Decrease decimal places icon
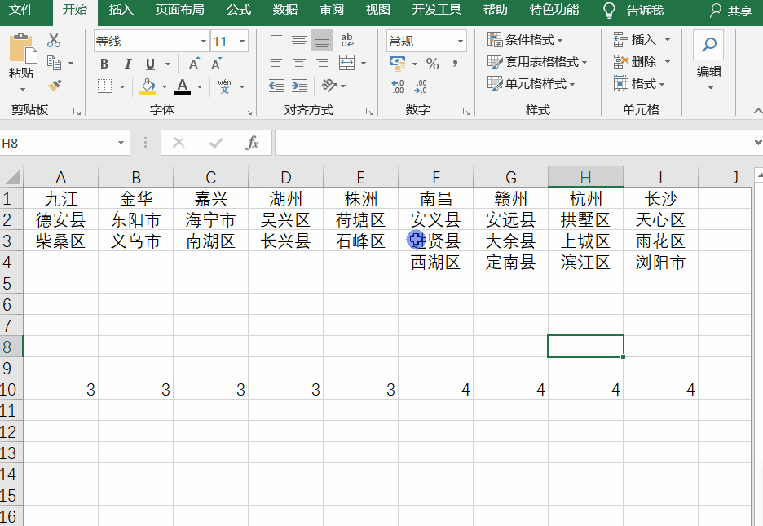This screenshot has height=526, width=763. pos(421,86)
